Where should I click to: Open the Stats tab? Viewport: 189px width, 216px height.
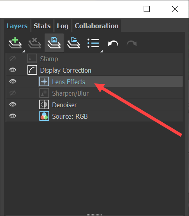pyautogui.click(x=42, y=26)
